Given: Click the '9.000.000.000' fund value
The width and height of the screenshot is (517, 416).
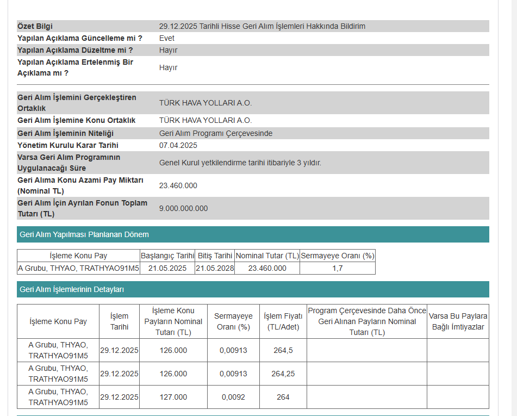Looking at the screenshot, I should click(x=183, y=208).
